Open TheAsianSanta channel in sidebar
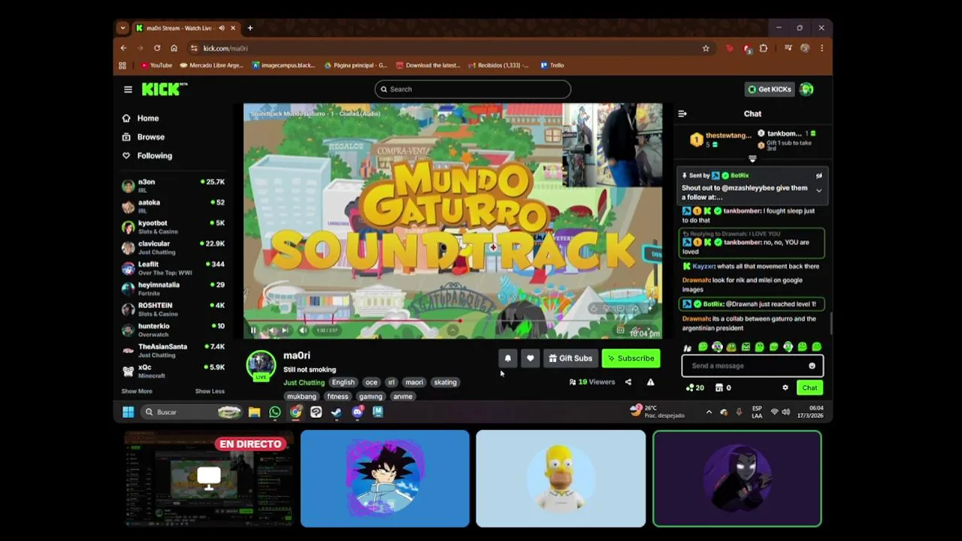Viewport: 962px width, 541px height. coord(173,350)
